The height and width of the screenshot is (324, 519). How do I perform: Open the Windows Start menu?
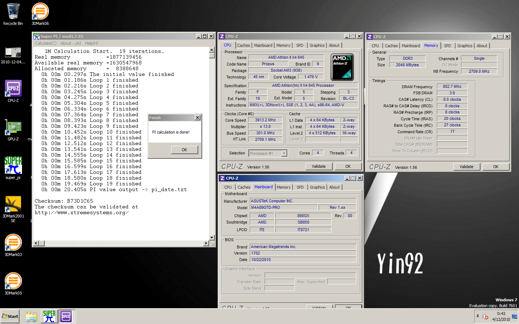[10, 316]
